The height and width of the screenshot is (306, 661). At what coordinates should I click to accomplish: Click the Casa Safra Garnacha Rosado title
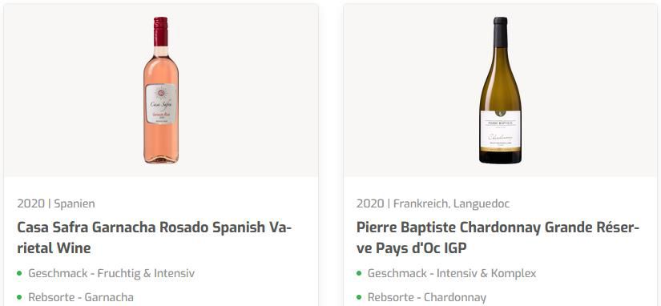coord(154,238)
